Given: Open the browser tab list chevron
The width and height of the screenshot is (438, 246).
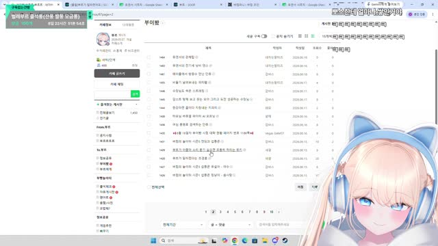Looking at the screenshot, I should click(4, 5).
